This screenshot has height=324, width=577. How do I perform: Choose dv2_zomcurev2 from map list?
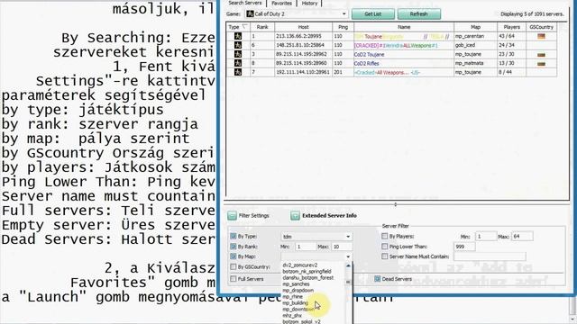[x=300, y=265]
